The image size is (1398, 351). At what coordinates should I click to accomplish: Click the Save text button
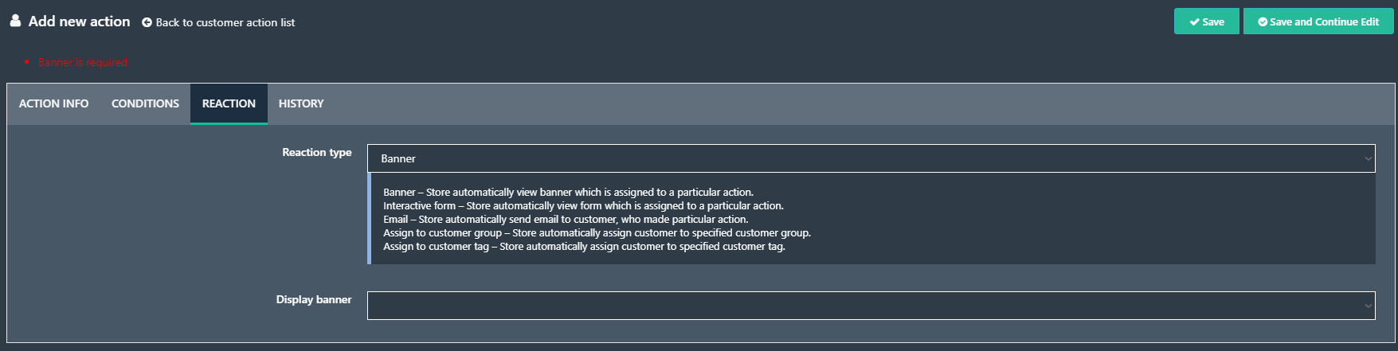pos(1213,22)
